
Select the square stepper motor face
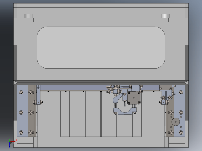pos(134,98)
